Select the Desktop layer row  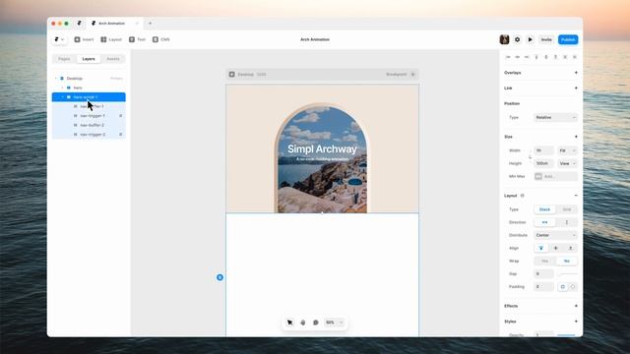(89, 79)
